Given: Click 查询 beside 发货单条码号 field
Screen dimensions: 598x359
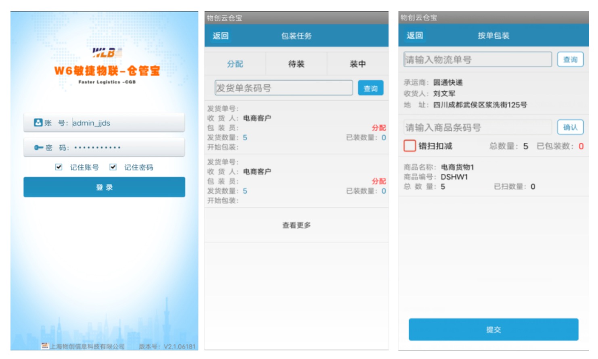Looking at the screenshot, I should (x=370, y=88).
